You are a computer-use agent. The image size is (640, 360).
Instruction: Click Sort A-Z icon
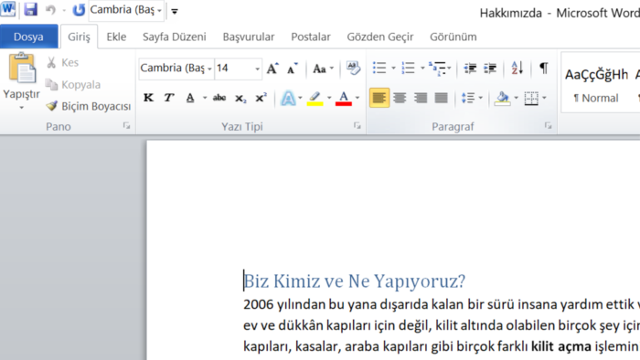coord(517,69)
